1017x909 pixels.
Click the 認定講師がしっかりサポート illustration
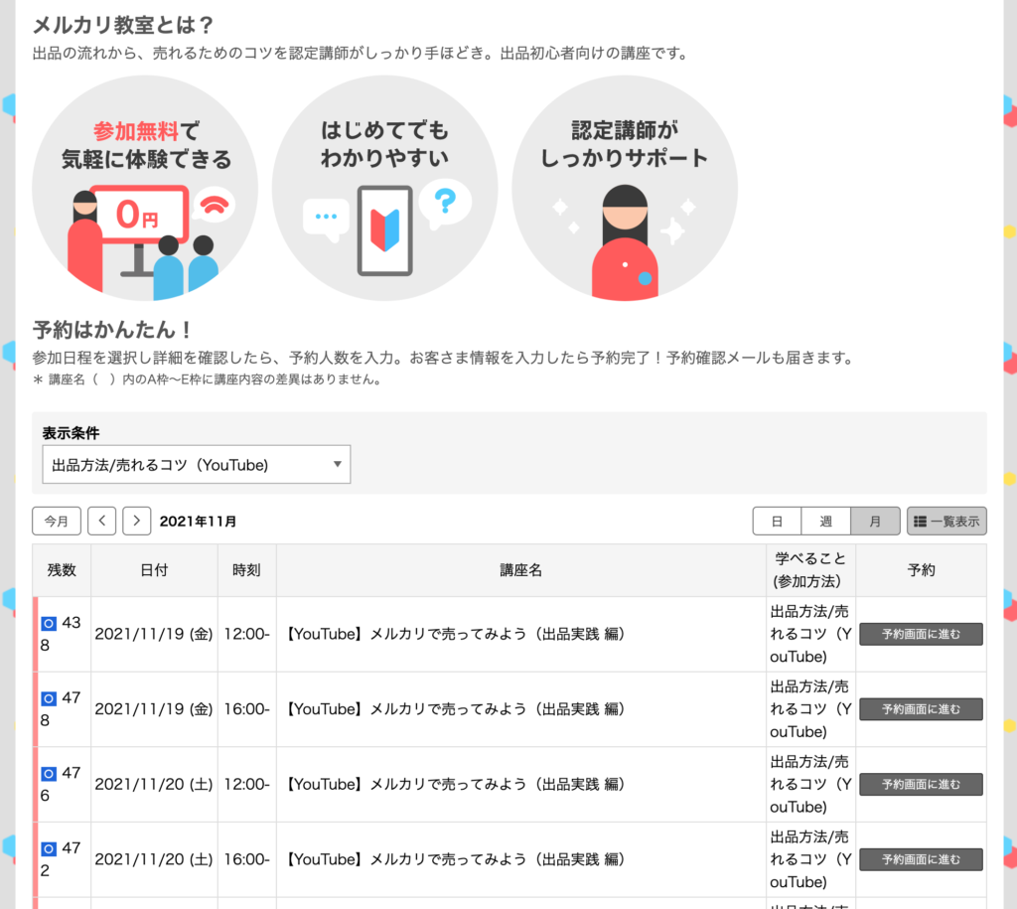tap(625, 188)
